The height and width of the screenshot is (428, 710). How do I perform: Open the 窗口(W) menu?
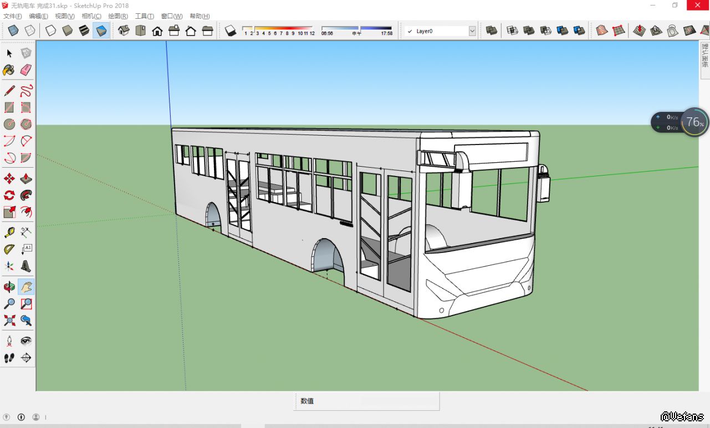click(x=171, y=16)
